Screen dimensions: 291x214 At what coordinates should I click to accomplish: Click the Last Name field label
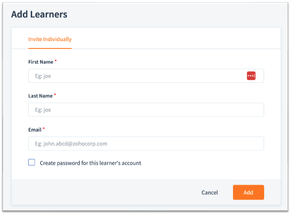(40, 96)
